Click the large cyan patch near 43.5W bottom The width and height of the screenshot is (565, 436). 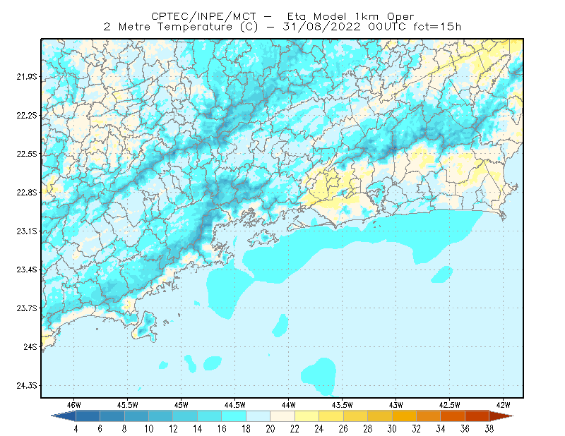tap(319, 376)
